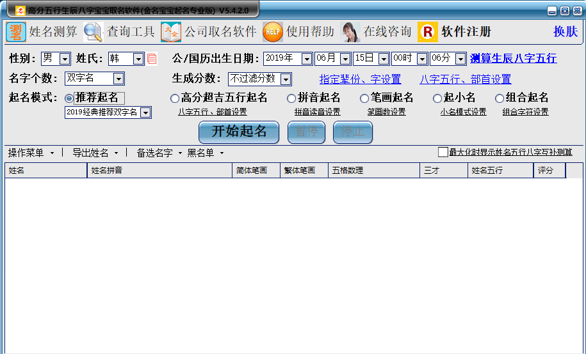Click the 测算生辰八字五行 link
Viewport: 586px width, 354px height.
[x=513, y=59]
